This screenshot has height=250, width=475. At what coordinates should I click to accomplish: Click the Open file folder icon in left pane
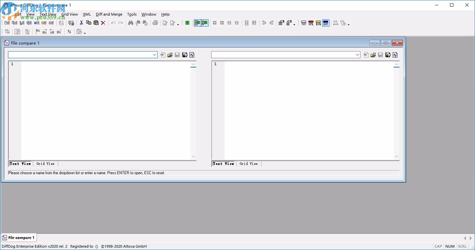(170, 55)
